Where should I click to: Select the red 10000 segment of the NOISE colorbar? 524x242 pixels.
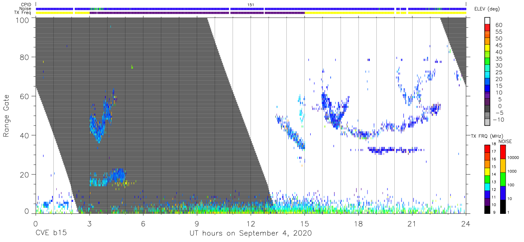(503, 152)
